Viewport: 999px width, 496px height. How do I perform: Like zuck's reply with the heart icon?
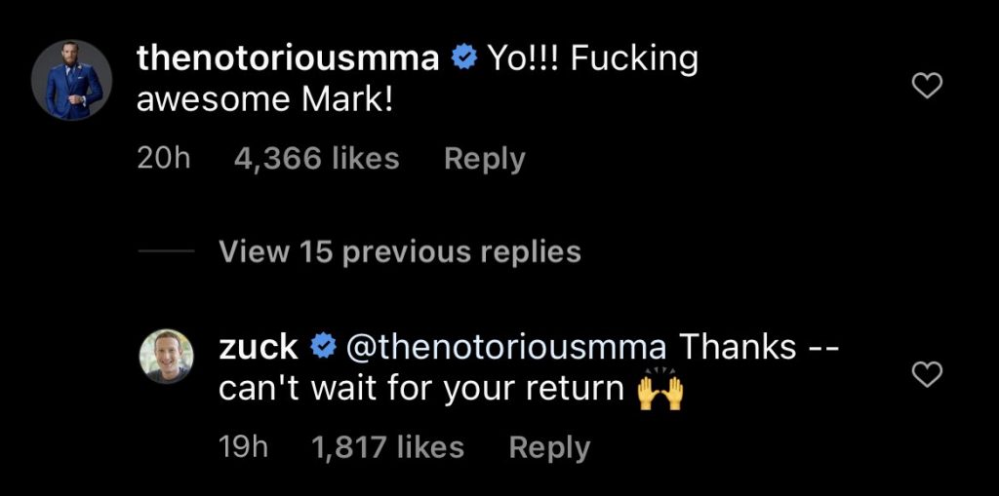click(926, 374)
